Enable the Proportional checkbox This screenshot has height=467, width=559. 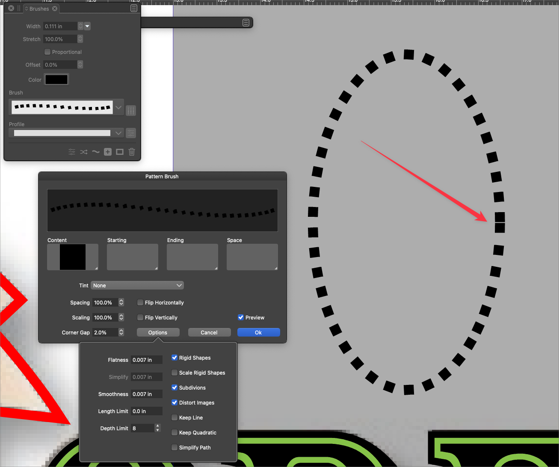tap(47, 52)
